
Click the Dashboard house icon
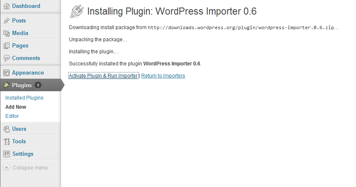(7, 6)
